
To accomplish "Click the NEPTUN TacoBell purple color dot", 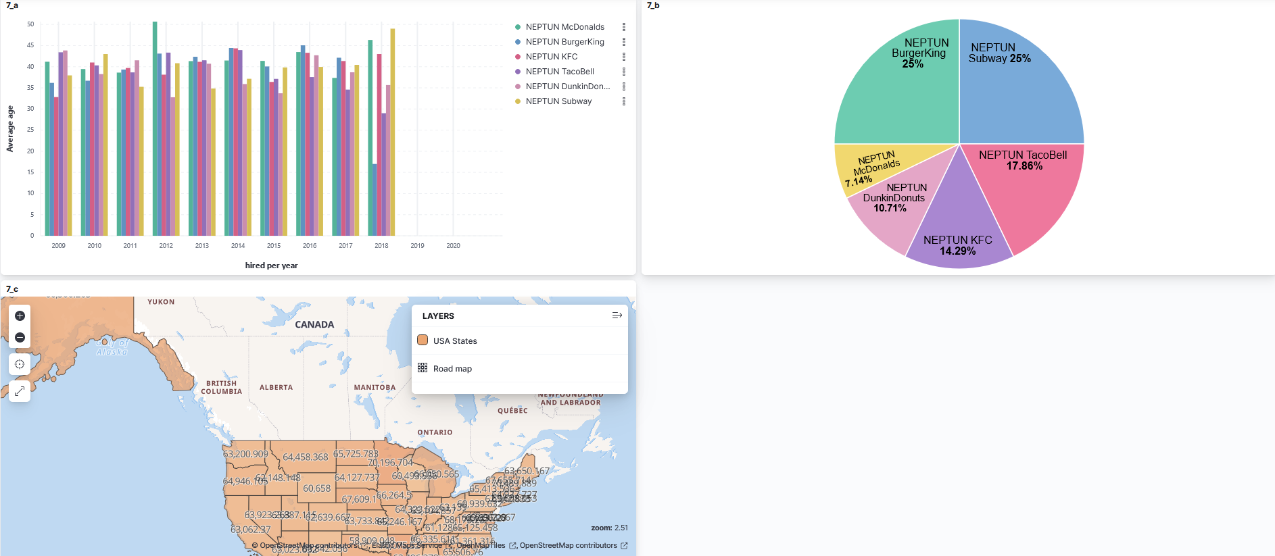I will click(x=518, y=72).
